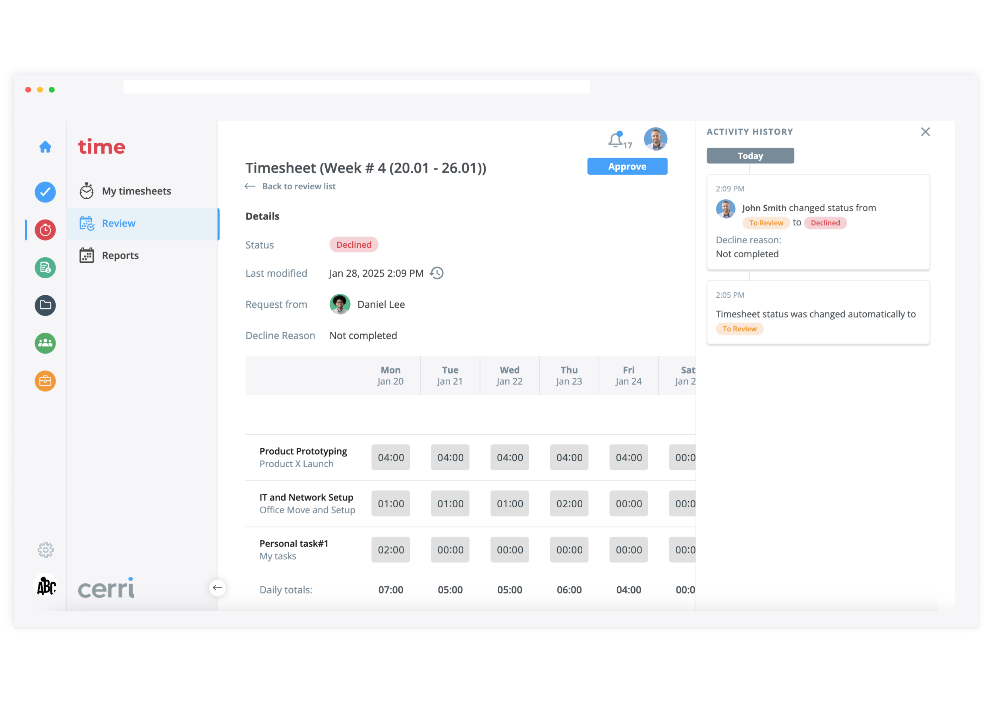The width and height of the screenshot is (993, 728).
Task: Open My timesheets menu item
Action: 136,191
